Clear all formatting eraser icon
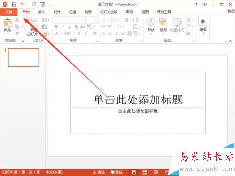The image size is (235, 176). coord(94,33)
